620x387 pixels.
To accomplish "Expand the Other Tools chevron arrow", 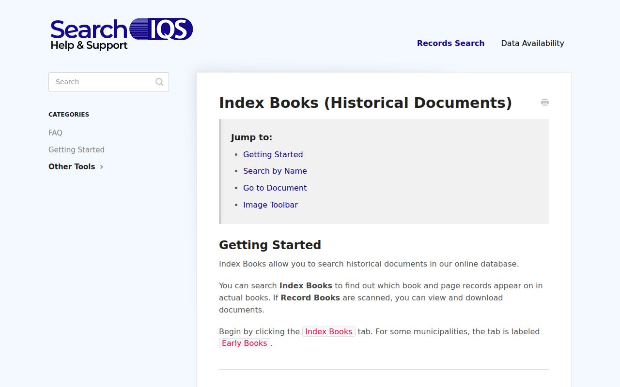I will 102,167.
